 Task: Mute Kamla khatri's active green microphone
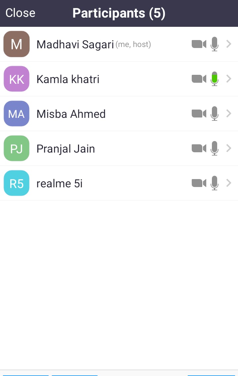tap(215, 79)
